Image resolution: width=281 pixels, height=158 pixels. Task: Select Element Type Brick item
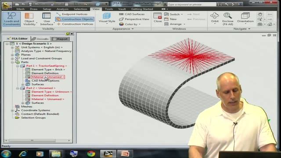pos(48,69)
